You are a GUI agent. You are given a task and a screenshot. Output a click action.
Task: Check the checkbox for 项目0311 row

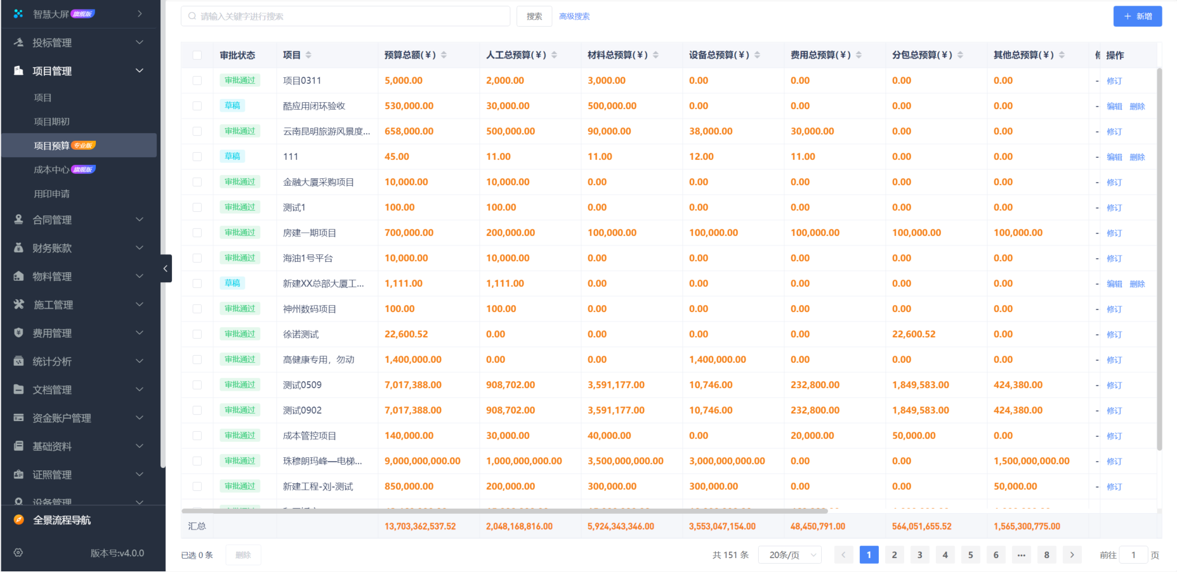197,81
